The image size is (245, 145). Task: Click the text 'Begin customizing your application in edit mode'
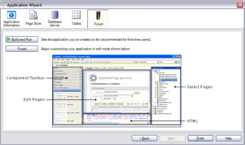[x=86, y=49]
